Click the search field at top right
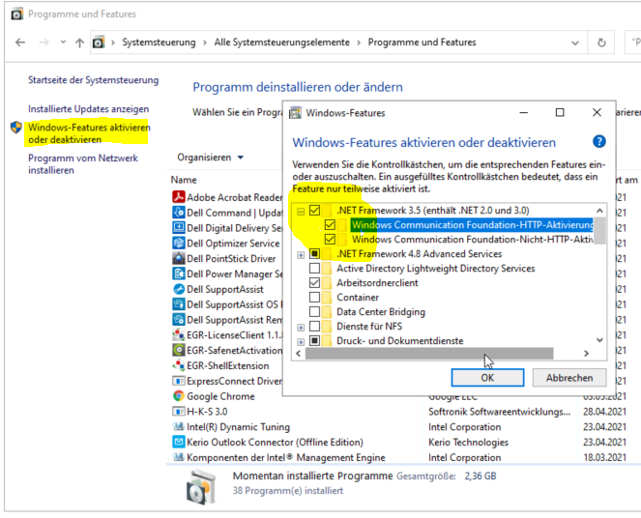 [x=633, y=43]
